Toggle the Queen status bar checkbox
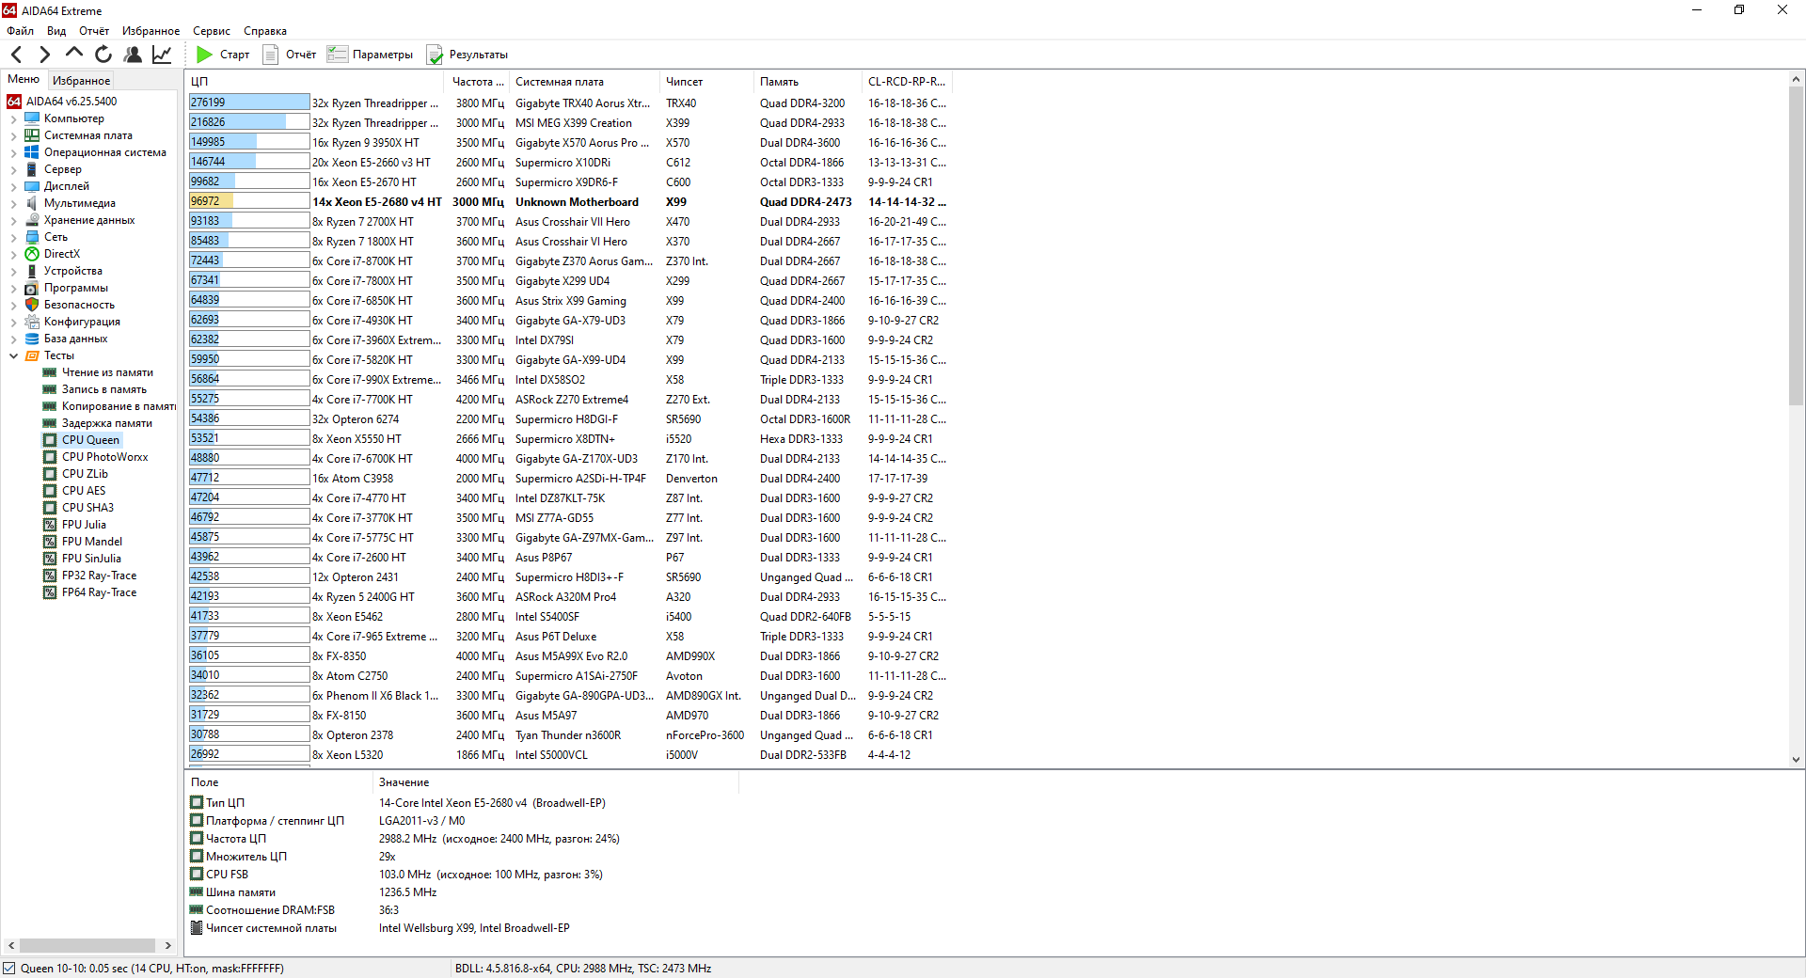The width and height of the screenshot is (1806, 978). click(9, 968)
